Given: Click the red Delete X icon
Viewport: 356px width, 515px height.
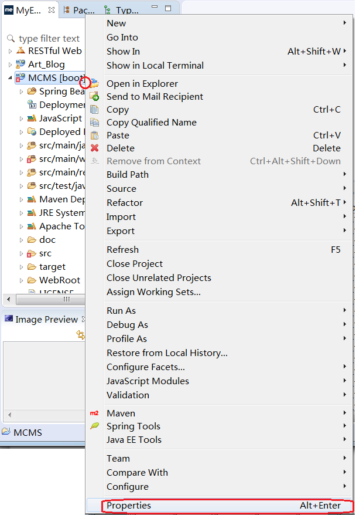Looking at the screenshot, I should pyautogui.click(x=94, y=148).
